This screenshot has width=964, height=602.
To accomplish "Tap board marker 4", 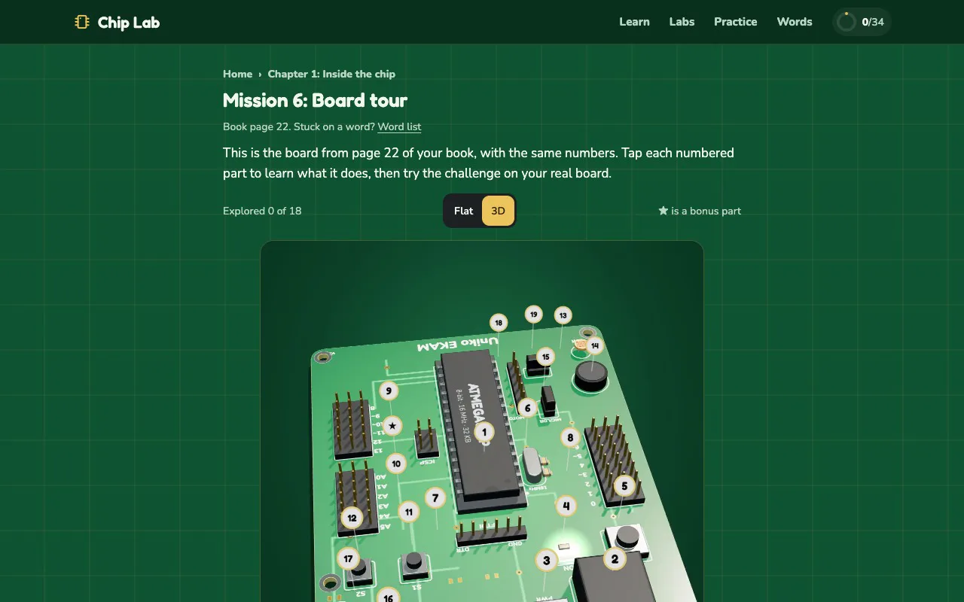I will click(x=566, y=506).
